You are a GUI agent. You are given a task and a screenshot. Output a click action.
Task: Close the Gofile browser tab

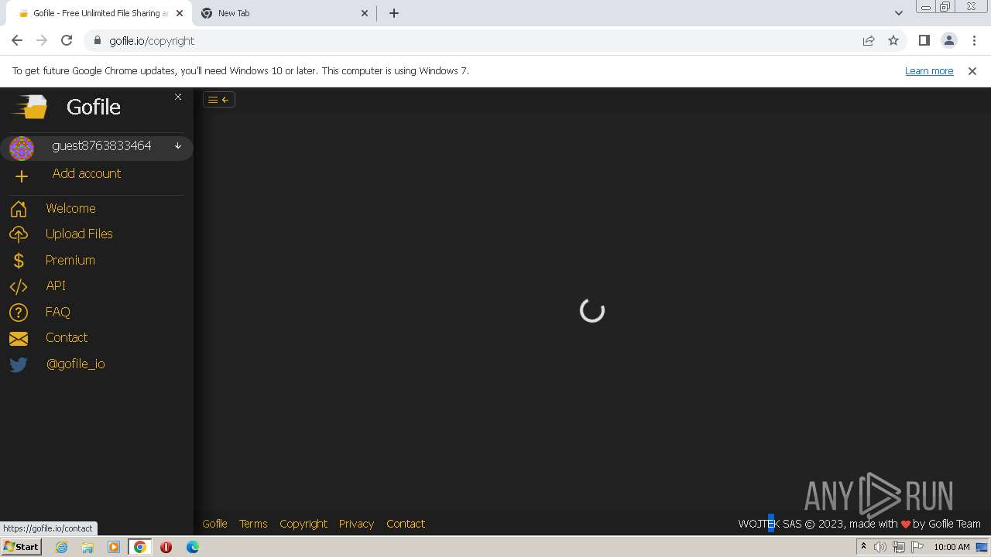coord(179,13)
